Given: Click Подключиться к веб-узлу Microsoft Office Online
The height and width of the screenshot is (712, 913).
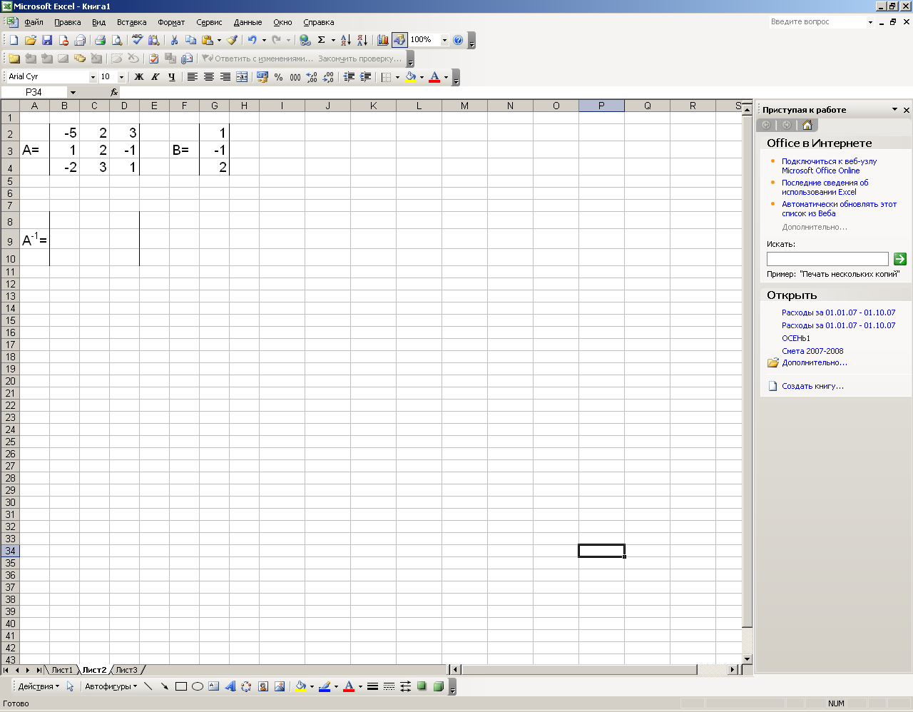Looking at the screenshot, I should (x=829, y=166).
